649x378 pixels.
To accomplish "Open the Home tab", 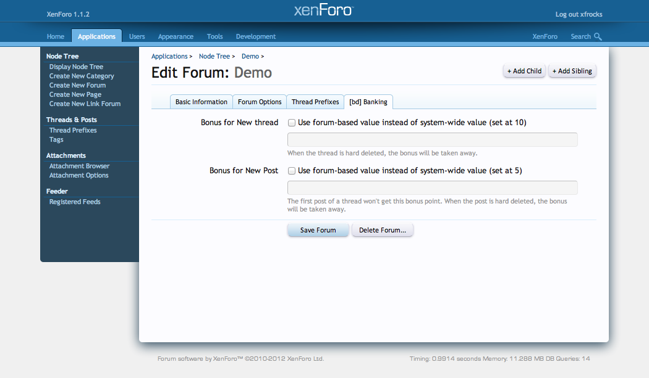I will point(56,36).
